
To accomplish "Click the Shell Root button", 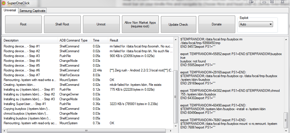I will 62,24.
